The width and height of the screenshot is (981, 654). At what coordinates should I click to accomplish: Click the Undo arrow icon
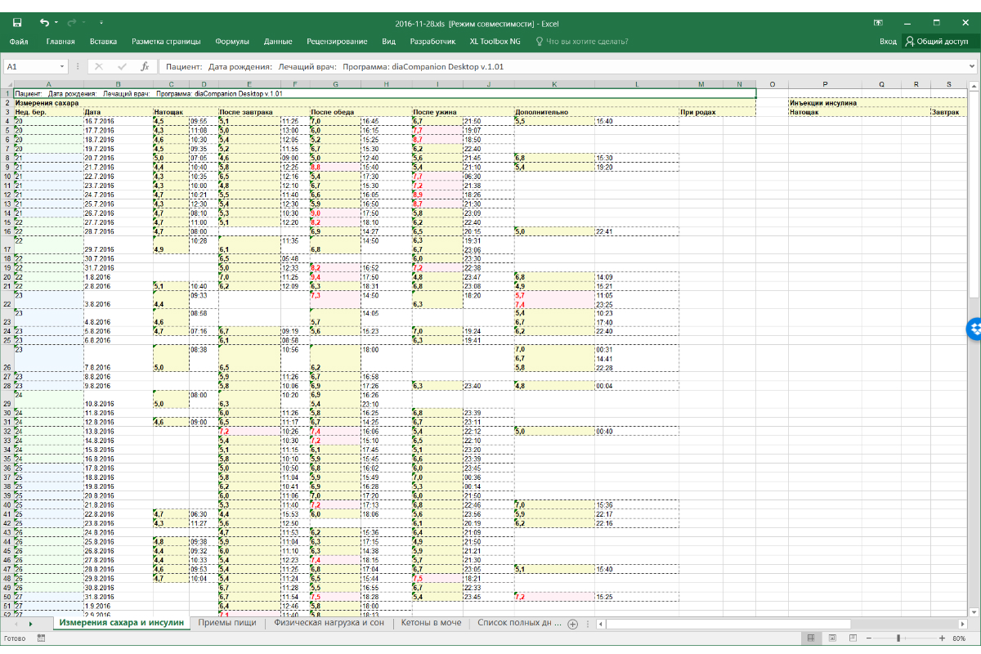(44, 23)
